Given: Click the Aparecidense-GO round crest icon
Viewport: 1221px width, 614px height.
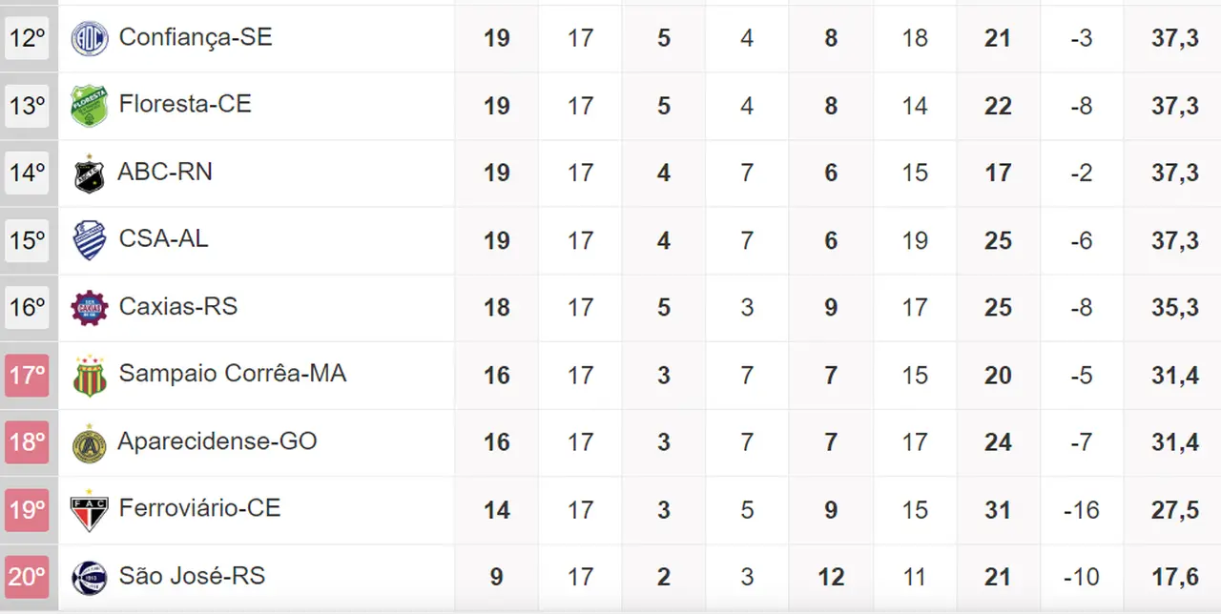Looking at the screenshot, I should [89, 443].
